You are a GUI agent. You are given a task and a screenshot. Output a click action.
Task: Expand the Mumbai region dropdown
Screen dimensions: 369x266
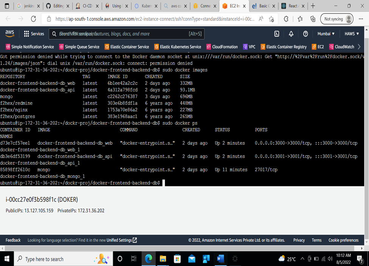(325, 34)
